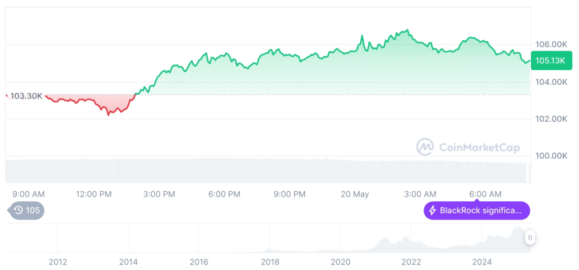Select 2018 on the history navigator
This screenshot has height=270, width=579.
click(270, 262)
